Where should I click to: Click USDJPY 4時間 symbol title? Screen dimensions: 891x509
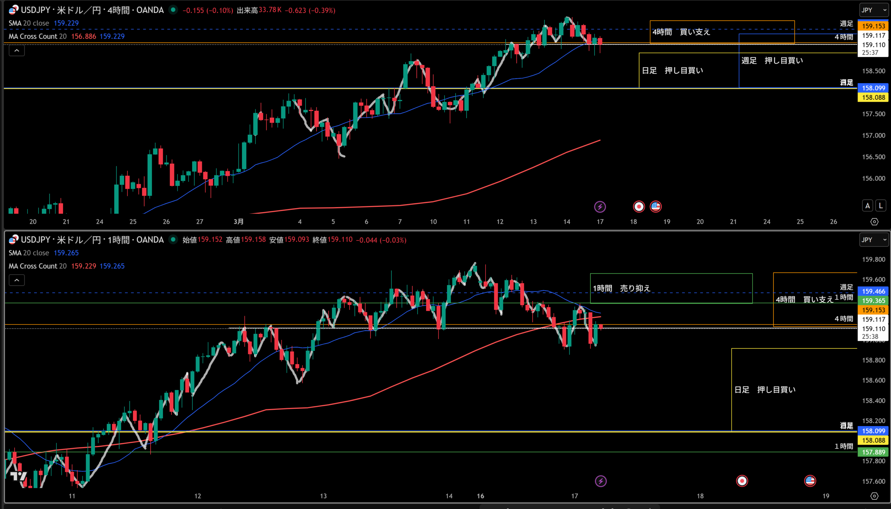pos(92,10)
